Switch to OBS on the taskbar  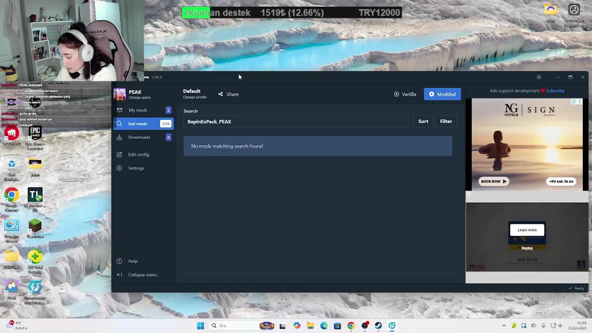(x=364, y=326)
